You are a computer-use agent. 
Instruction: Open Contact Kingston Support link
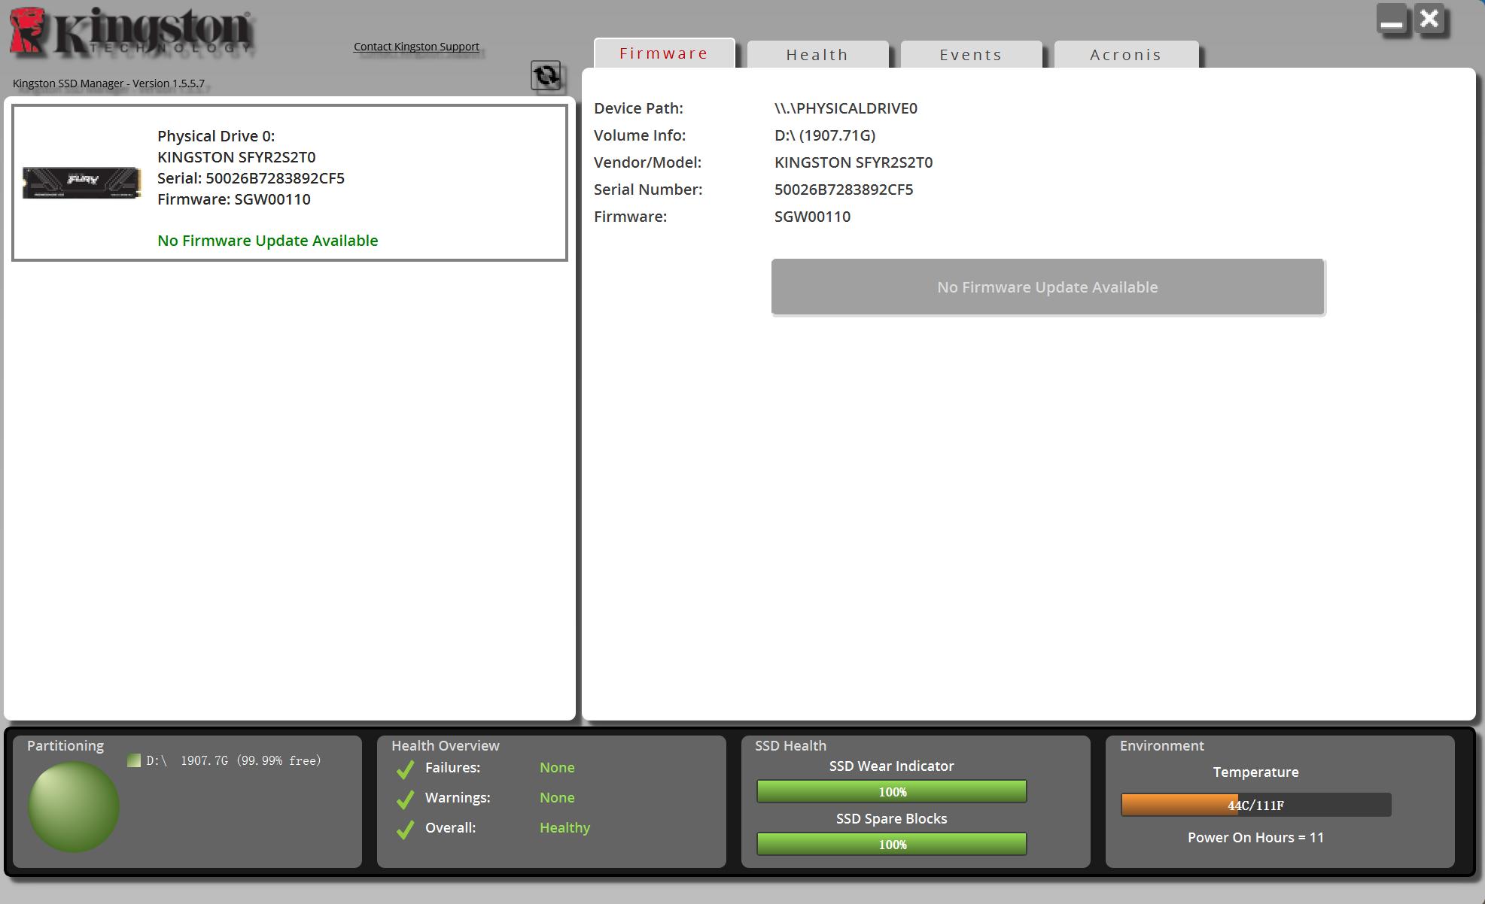[416, 47]
